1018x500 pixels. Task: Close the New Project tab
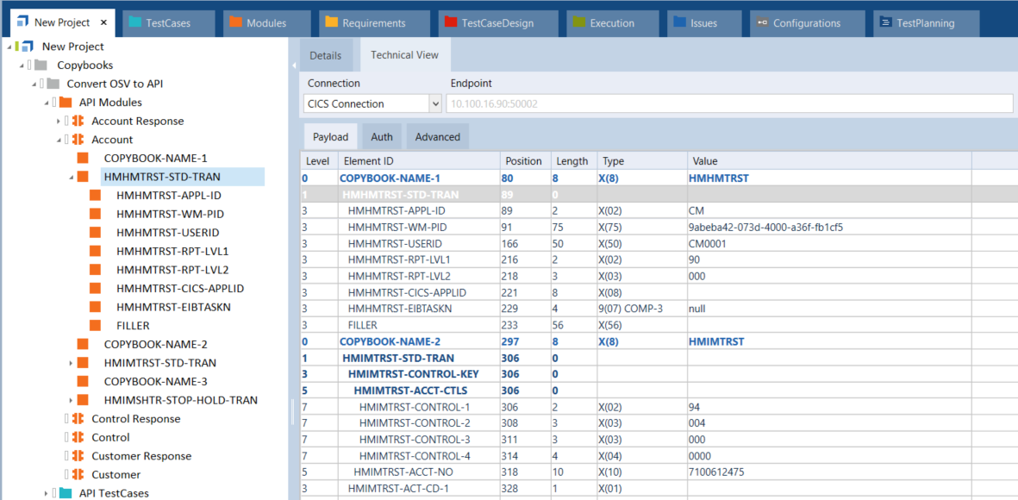coord(104,23)
